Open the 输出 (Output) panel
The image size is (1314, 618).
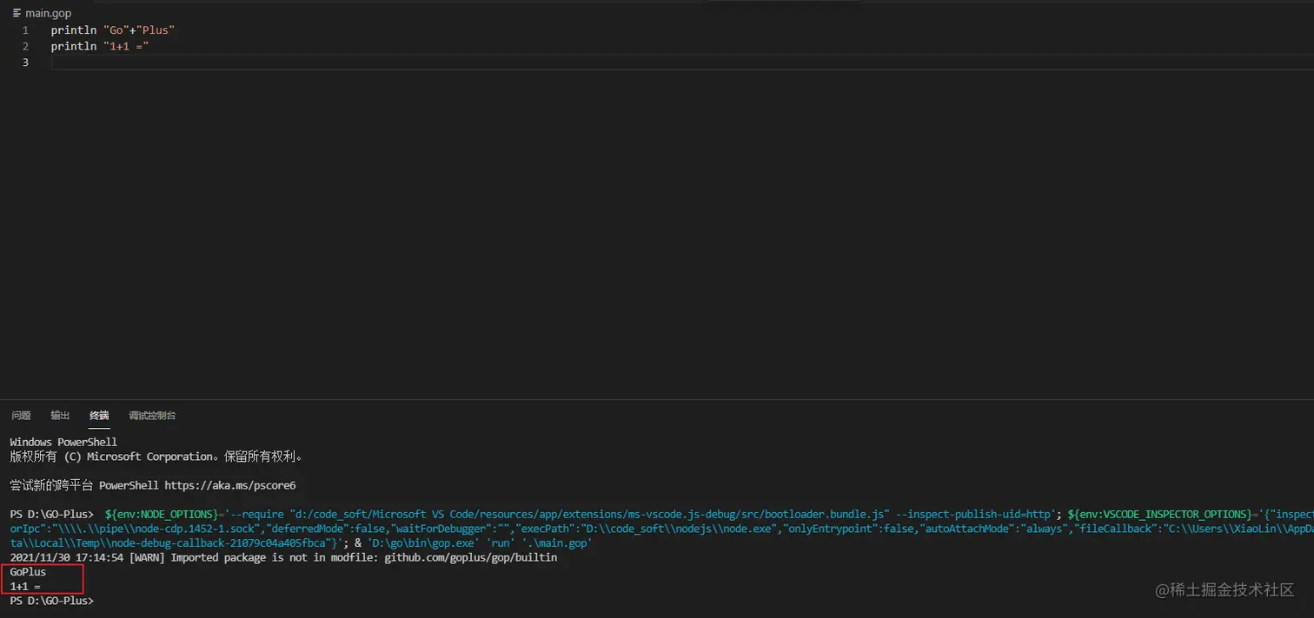(x=59, y=415)
